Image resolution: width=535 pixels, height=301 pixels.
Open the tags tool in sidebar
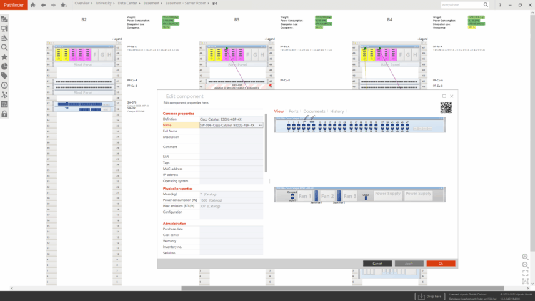[5, 76]
